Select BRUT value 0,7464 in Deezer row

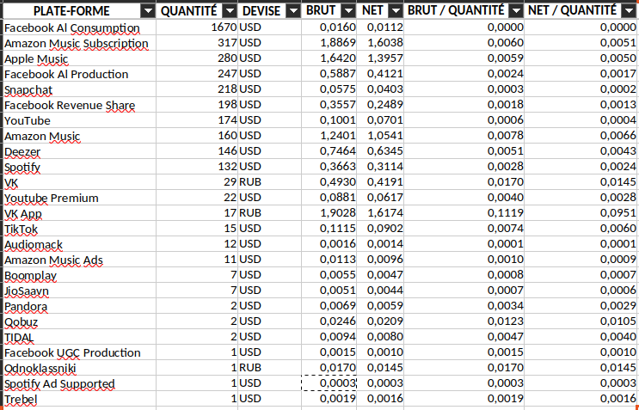coord(329,151)
